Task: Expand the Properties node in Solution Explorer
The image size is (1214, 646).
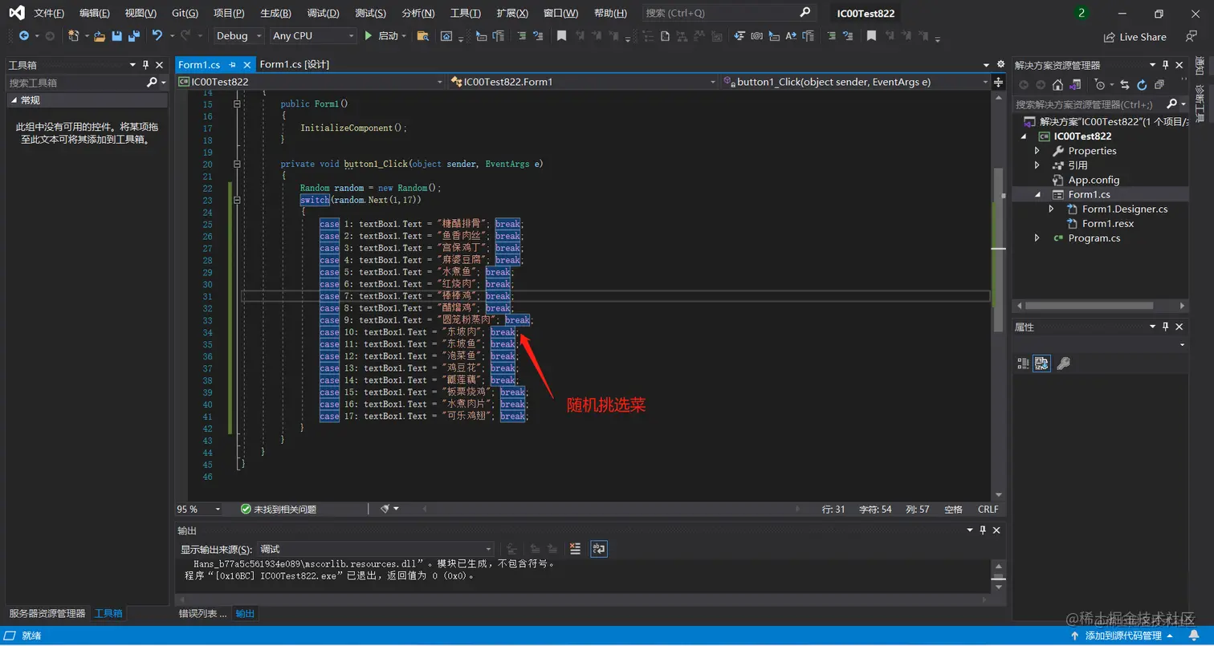Action: (x=1037, y=151)
